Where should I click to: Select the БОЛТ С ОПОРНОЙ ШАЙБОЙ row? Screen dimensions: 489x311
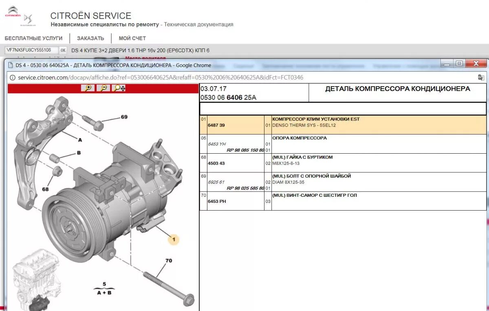click(343, 182)
